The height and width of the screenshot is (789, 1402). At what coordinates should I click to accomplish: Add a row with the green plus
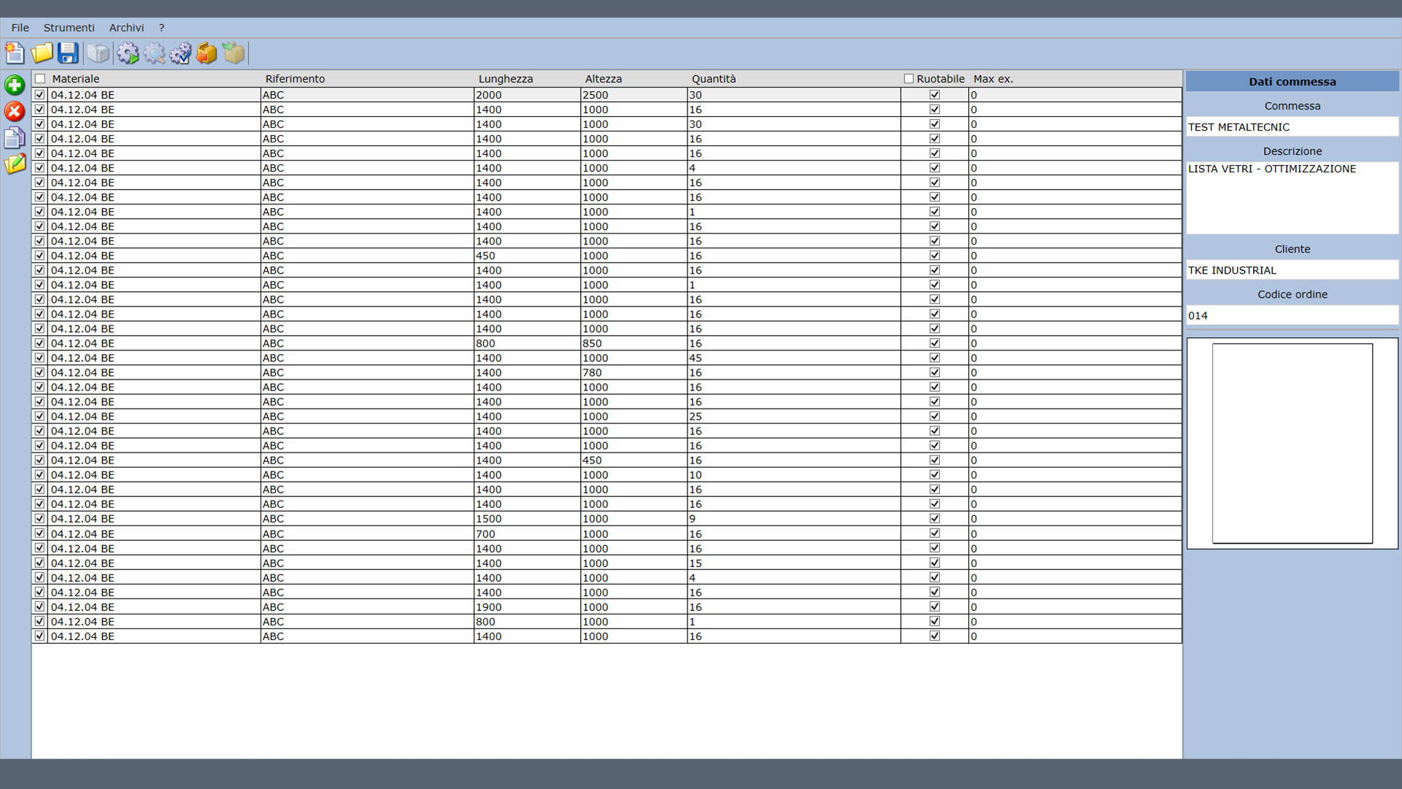point(15,85)
